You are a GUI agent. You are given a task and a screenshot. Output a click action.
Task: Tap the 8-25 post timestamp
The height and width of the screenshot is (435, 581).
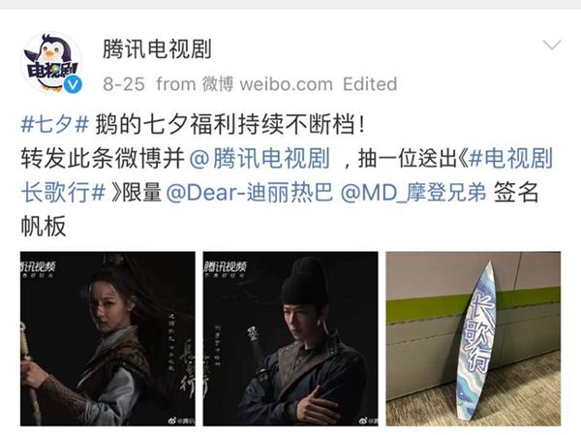(x=124, y=84)
